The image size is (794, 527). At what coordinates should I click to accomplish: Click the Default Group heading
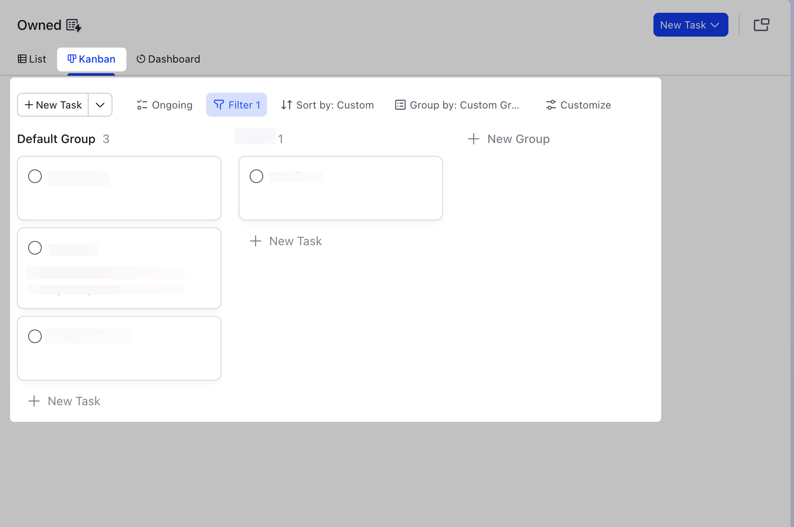56,139
